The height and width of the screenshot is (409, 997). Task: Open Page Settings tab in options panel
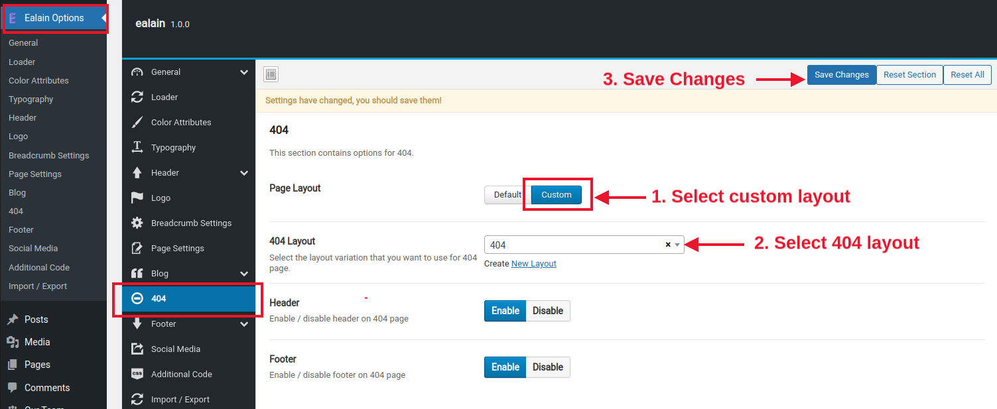[189, 248]
